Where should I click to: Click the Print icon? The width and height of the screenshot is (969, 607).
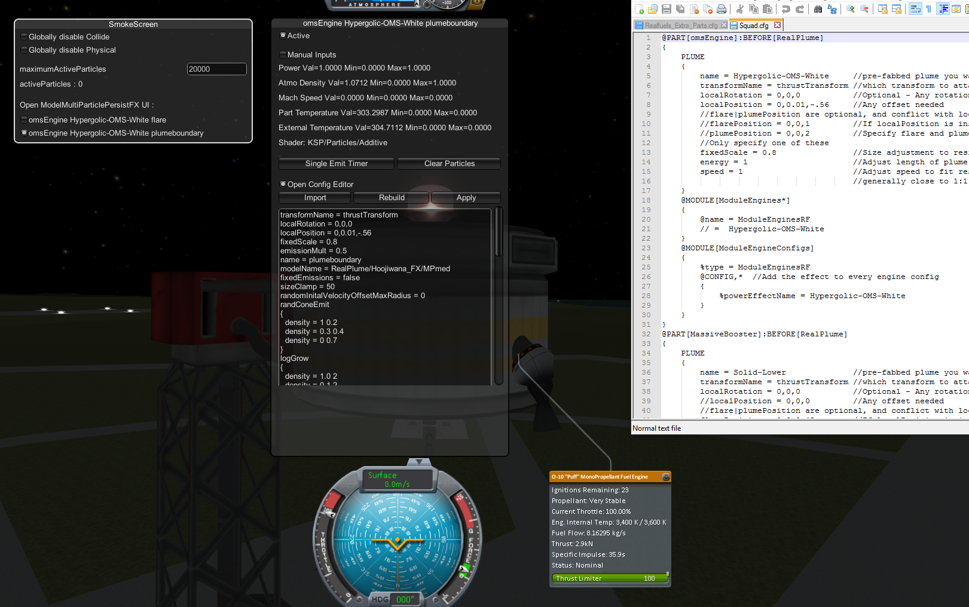pos(722,9)
